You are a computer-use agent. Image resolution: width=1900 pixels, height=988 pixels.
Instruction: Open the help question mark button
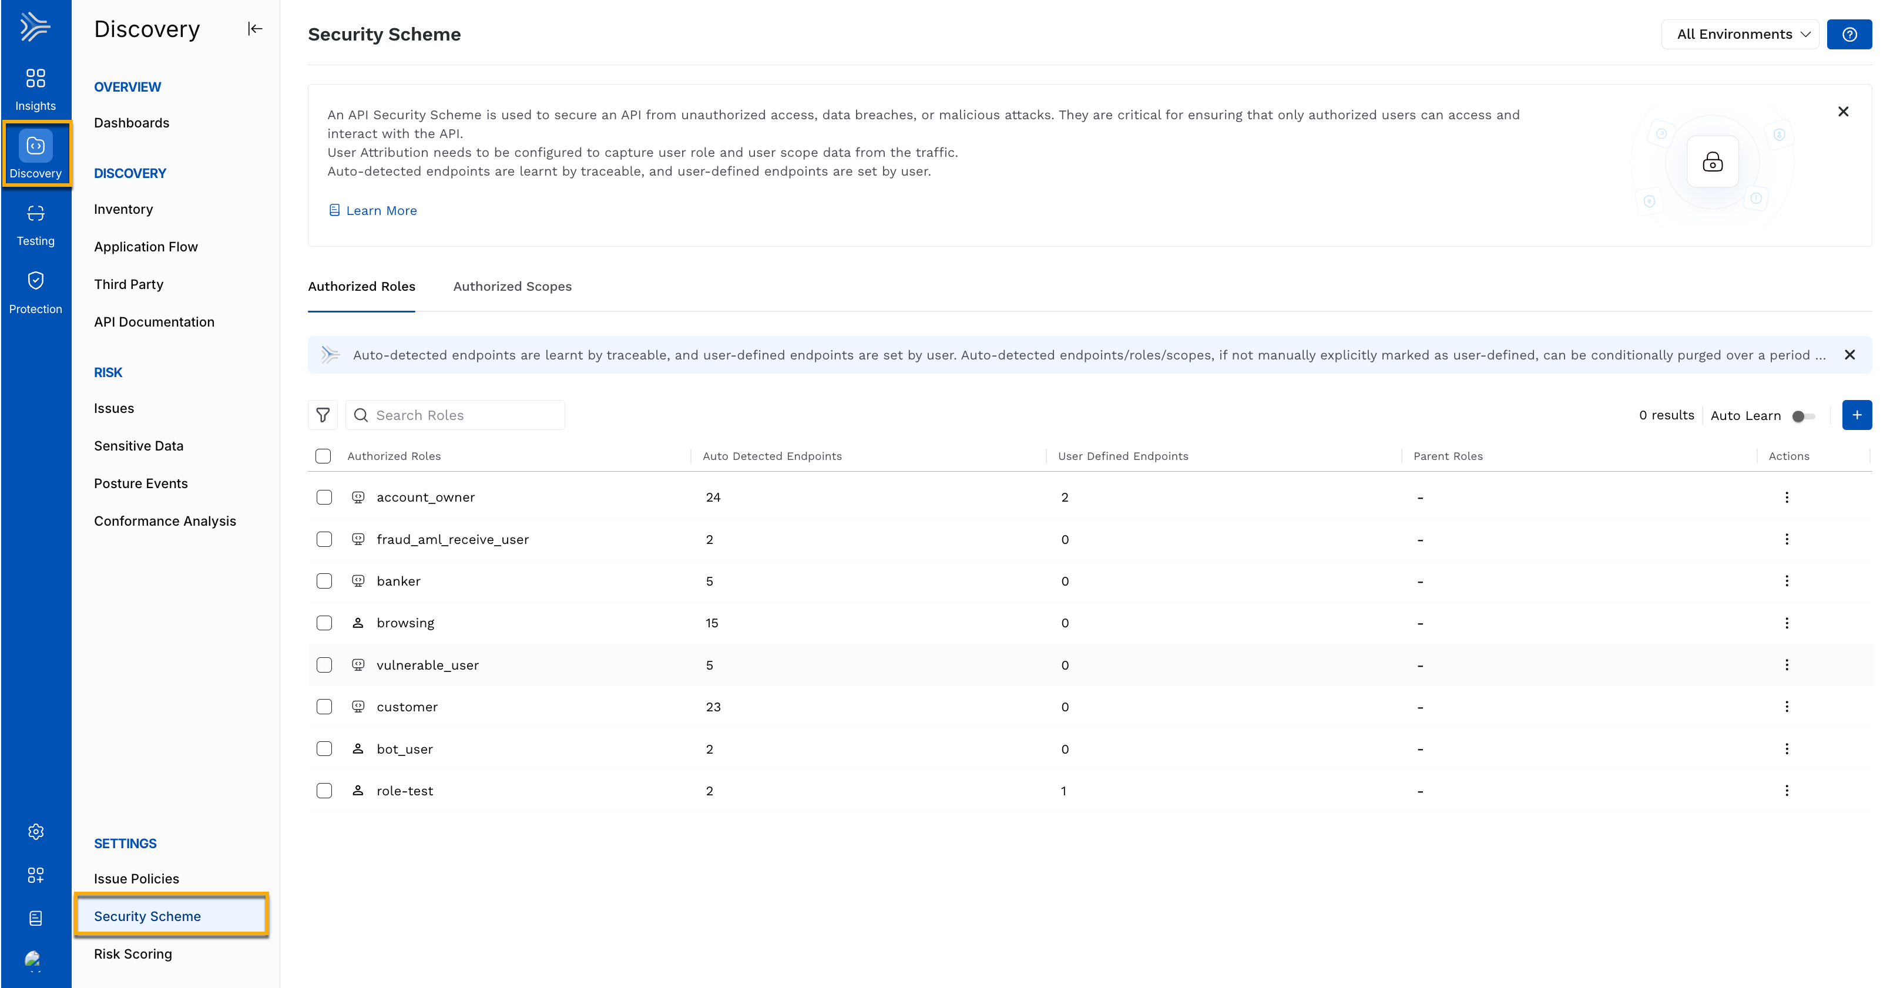pos(1849,35)
